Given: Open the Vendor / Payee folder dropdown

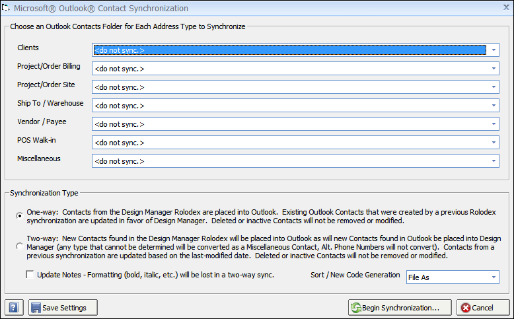Looking at the screenshot, I should 295,124.
